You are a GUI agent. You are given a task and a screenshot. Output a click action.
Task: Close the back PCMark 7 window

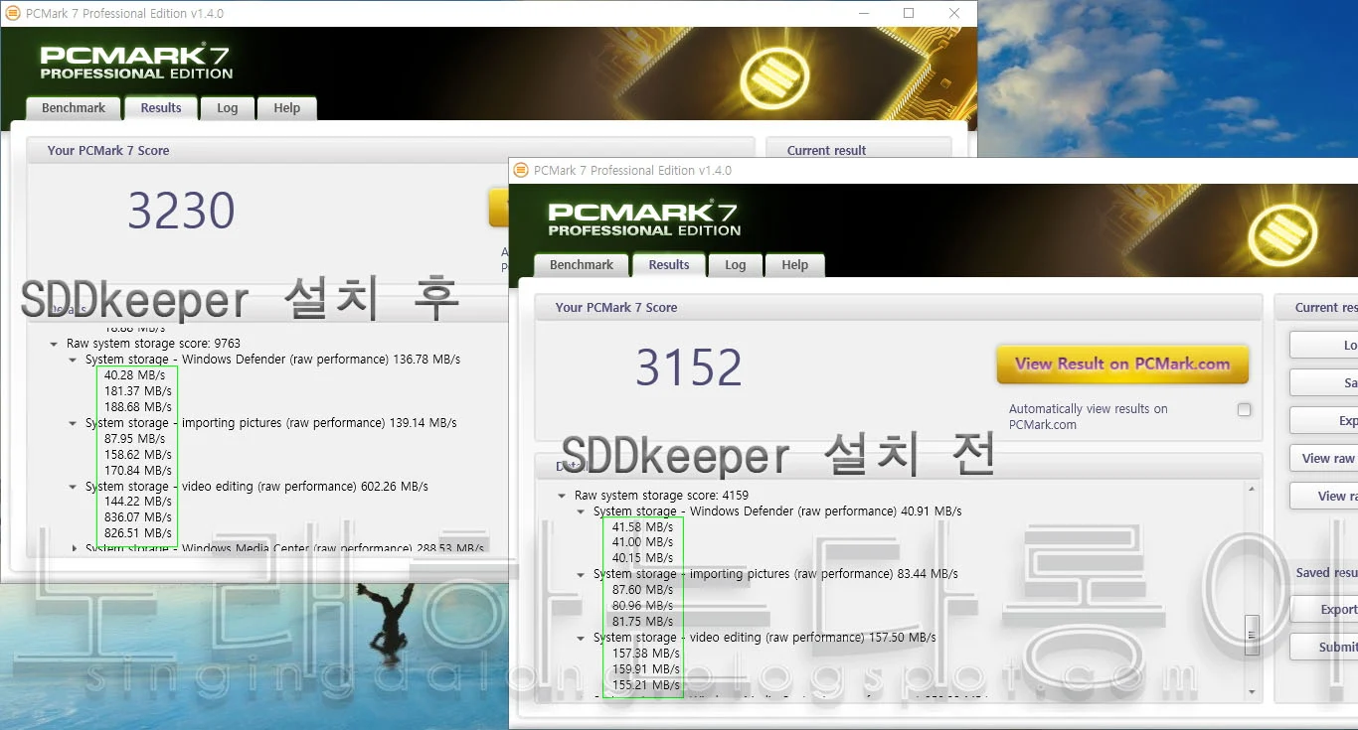point(954,13)
